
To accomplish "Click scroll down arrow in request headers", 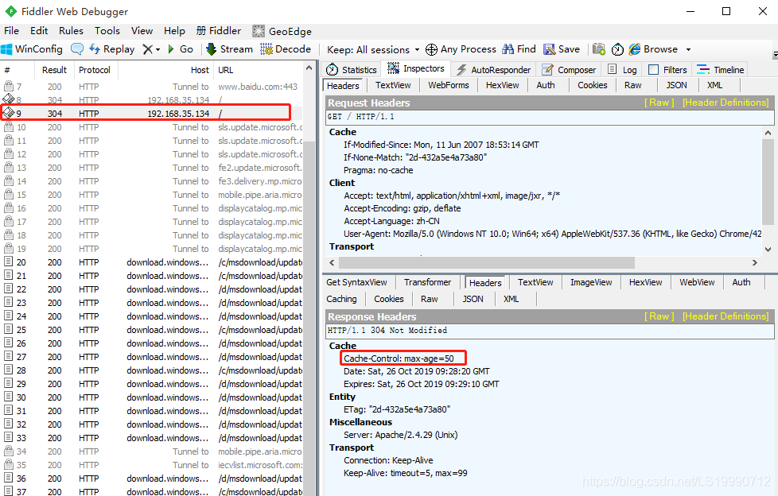I will [x=768, y=250].
